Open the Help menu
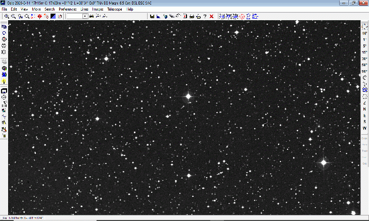This screenshot has width=369, height=221. [130, 9]
